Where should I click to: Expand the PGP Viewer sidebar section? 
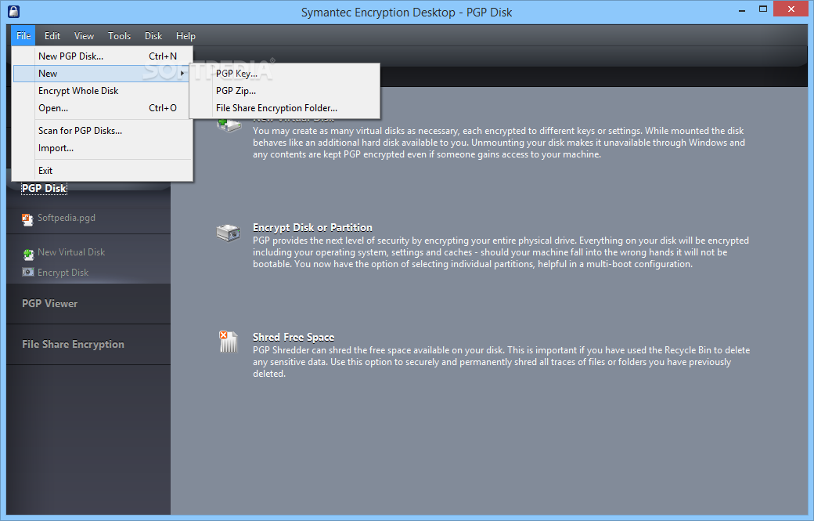[50, 304]
